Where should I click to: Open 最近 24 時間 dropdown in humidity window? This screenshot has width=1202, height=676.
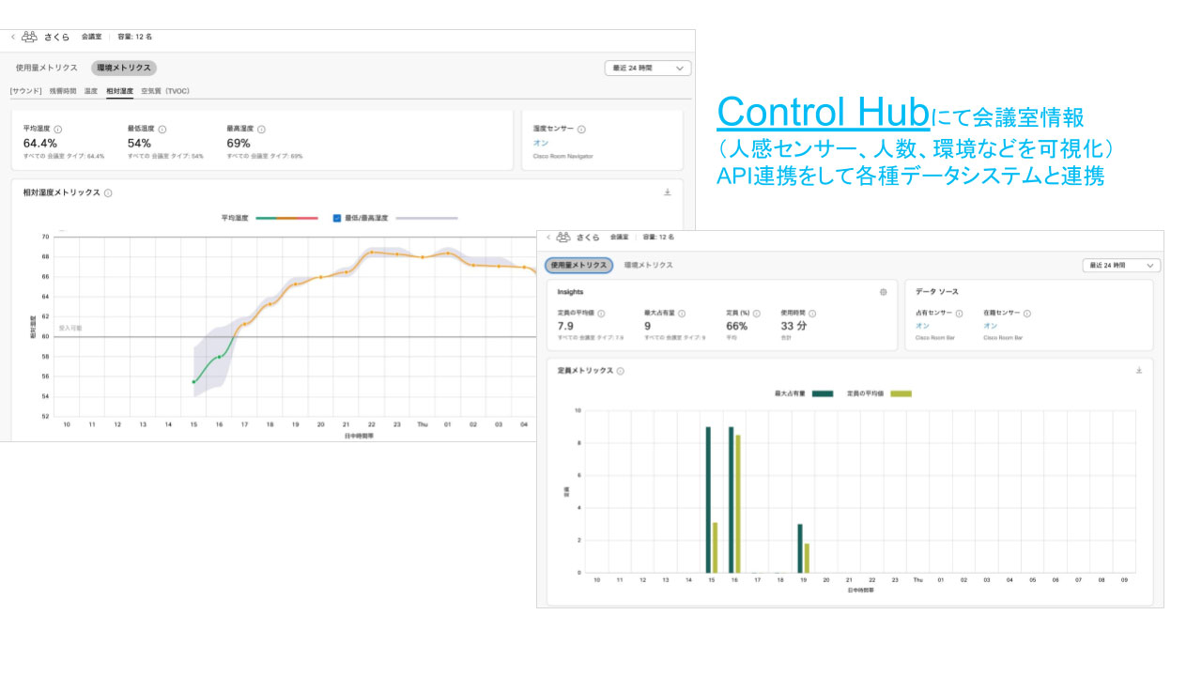(x=648, y=68)
